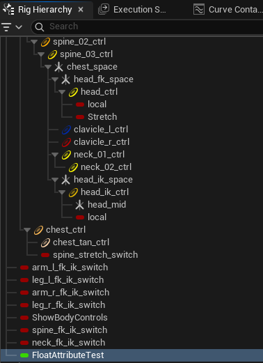Click the red Stretch attribute icon

(80, 117)
